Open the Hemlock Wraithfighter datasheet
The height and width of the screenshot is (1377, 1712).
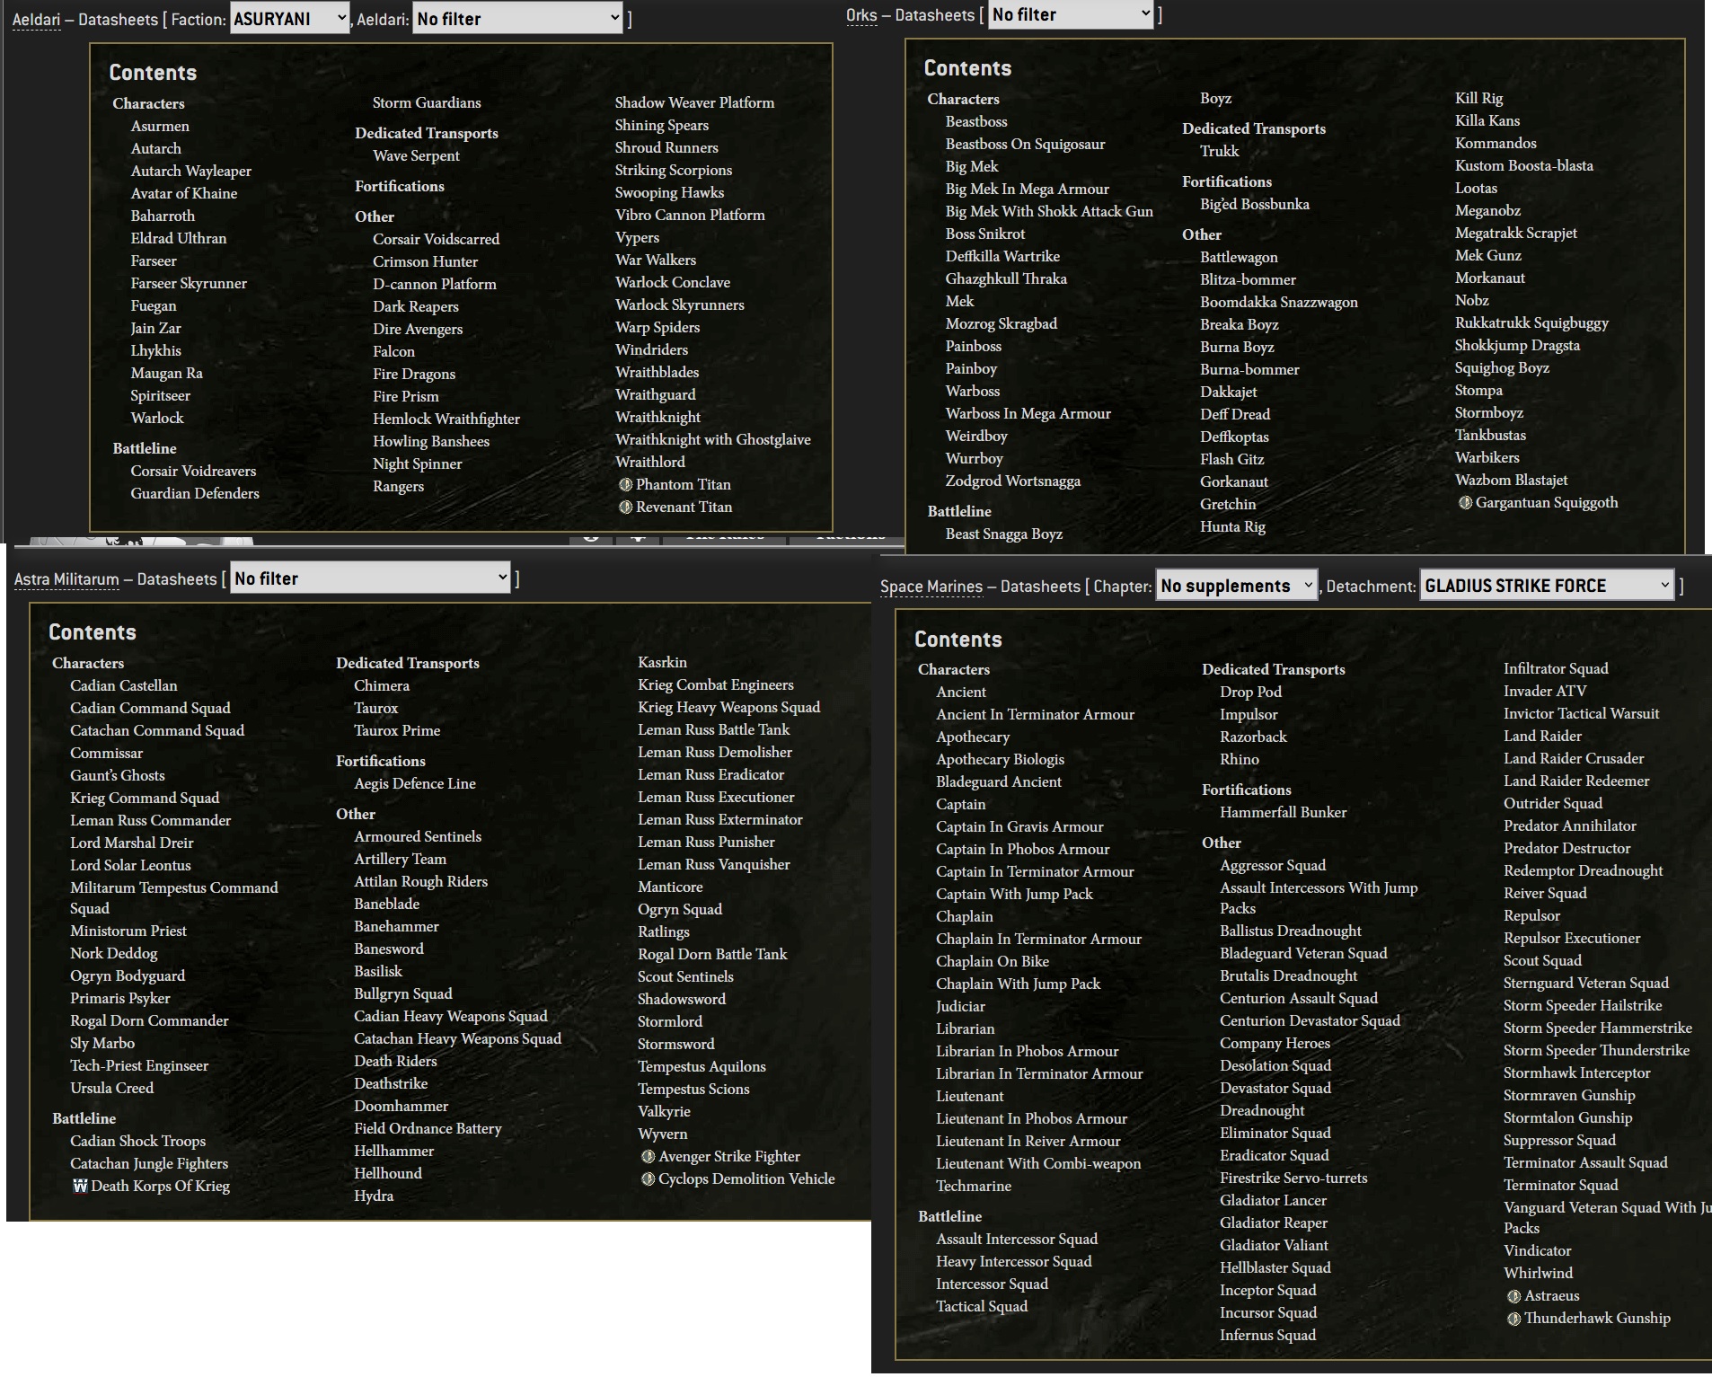point(446,419)
